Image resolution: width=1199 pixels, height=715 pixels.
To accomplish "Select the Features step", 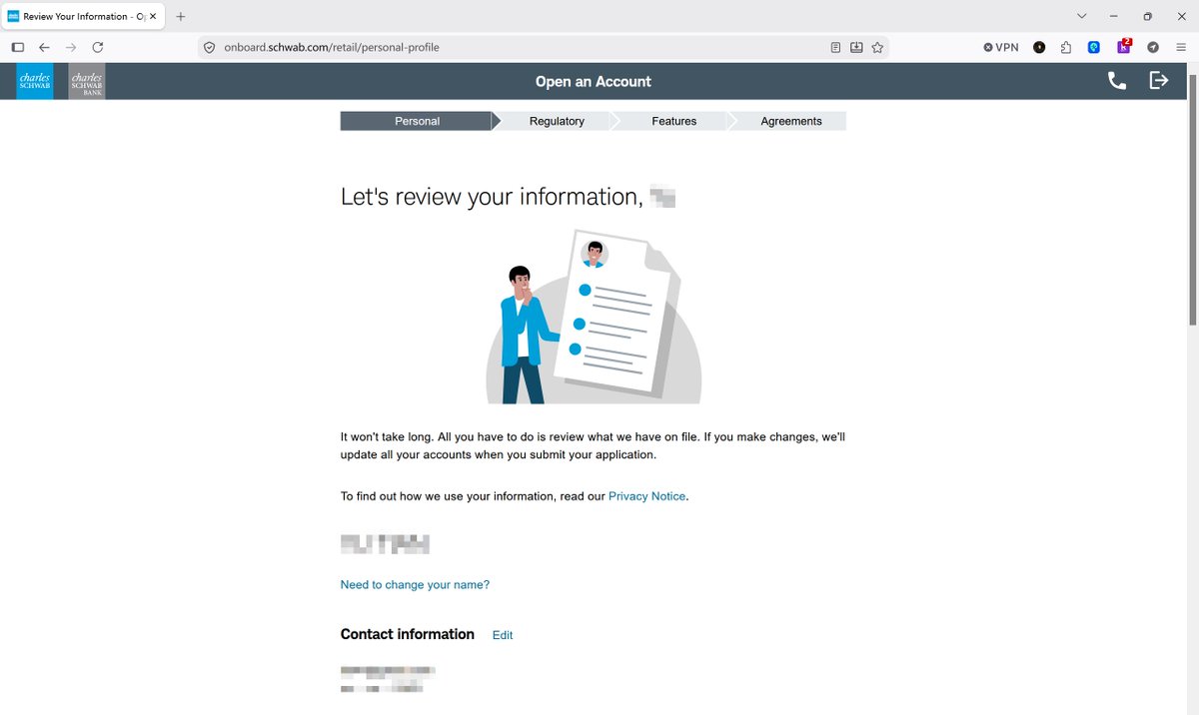I will pos(674,121).
